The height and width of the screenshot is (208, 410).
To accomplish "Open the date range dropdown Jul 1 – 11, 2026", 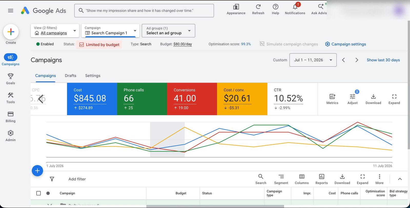I will point(313,60).
